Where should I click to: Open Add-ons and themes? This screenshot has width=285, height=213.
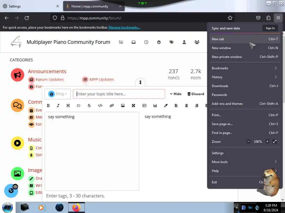[245, 104]
